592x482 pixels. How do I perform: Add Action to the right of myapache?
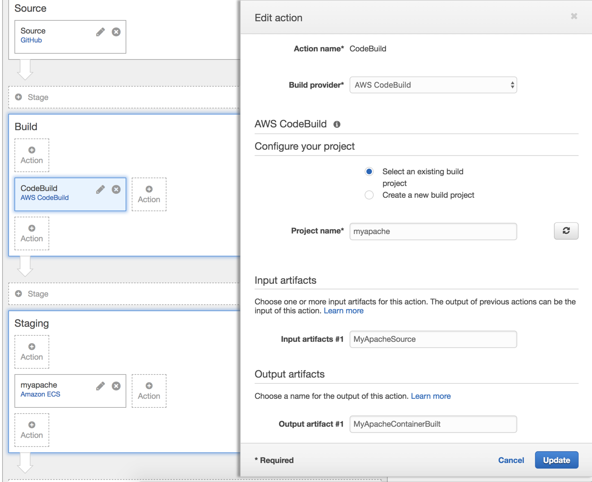[149, 391]
